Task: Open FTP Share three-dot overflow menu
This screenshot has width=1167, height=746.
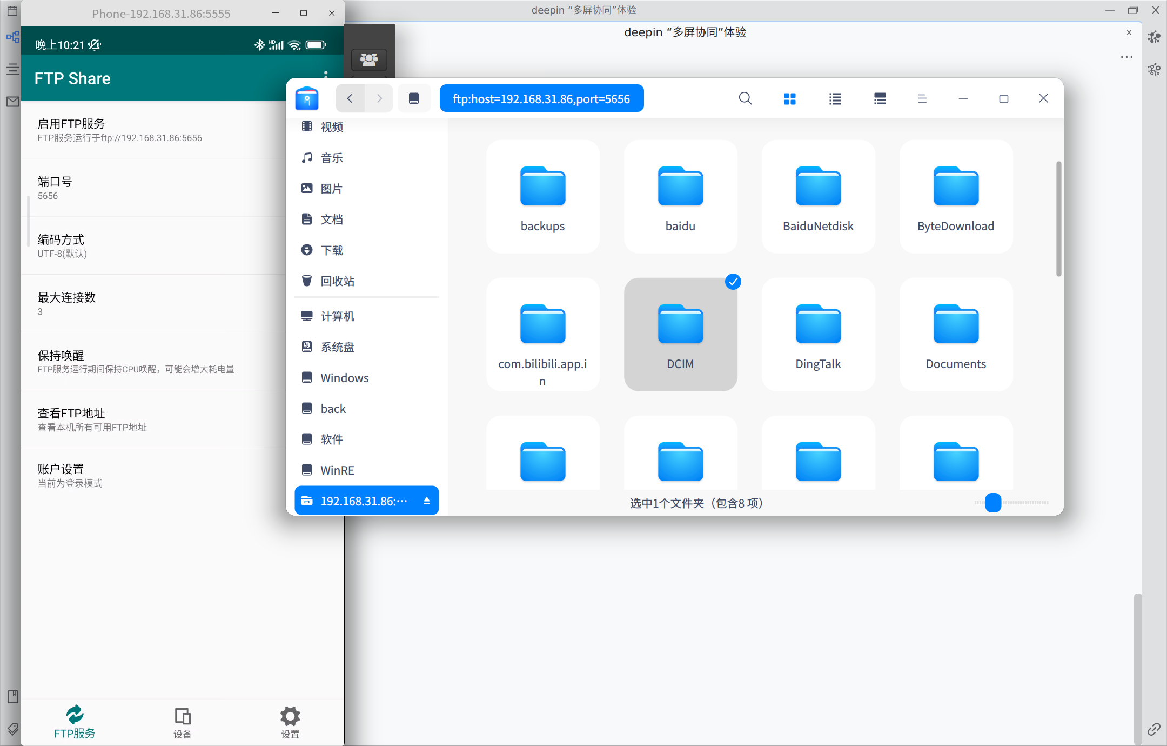Action: (x=326, y=74)
